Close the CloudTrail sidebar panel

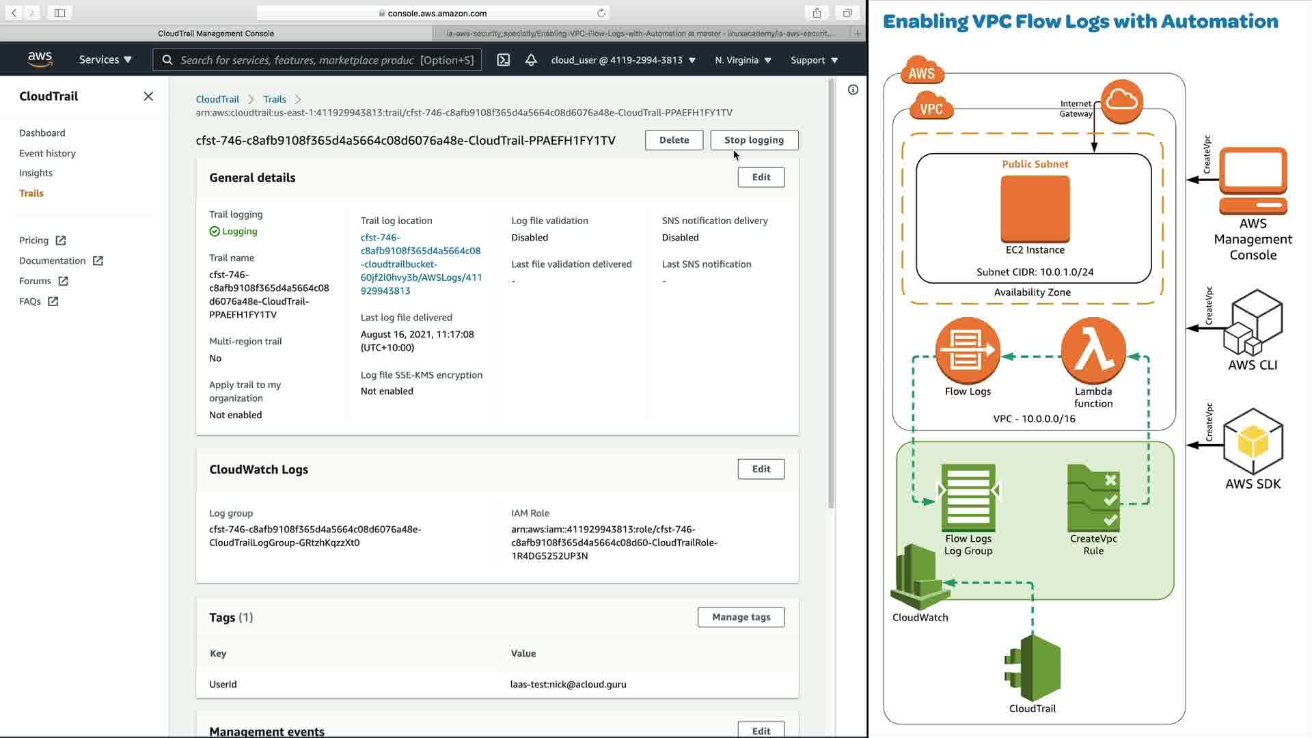pyautogui.click(x=148, y=96)
